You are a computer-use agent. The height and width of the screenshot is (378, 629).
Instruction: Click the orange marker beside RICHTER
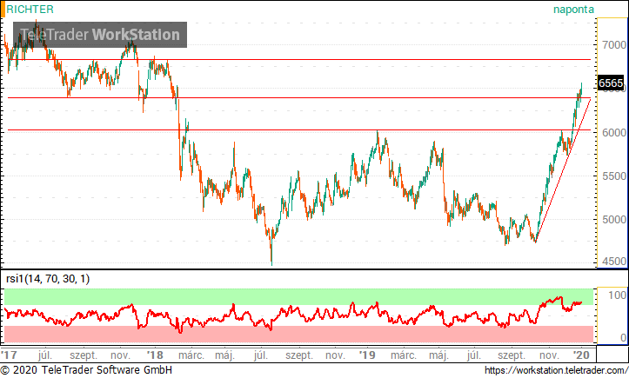tap(3, 10)
